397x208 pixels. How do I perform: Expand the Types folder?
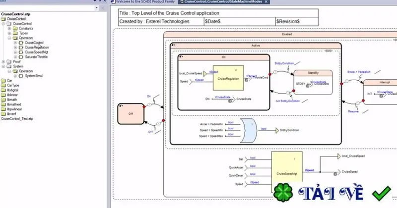pos(9,33)
